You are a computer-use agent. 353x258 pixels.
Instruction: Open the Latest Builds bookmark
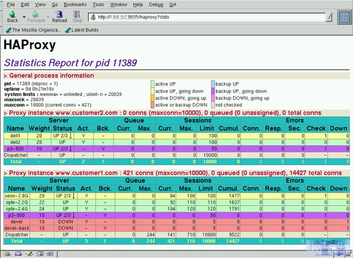point(82,30)
